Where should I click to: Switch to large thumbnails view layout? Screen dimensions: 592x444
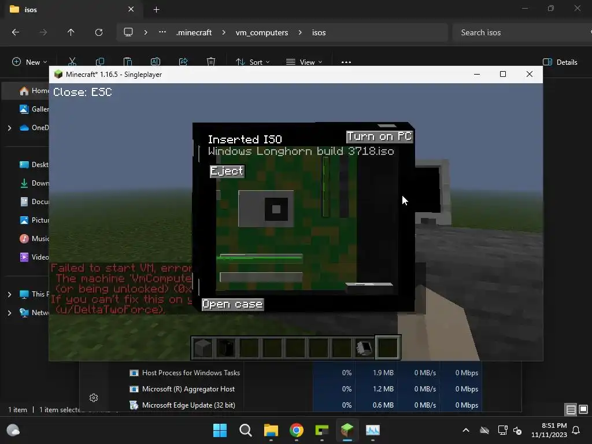click(583, 409)
